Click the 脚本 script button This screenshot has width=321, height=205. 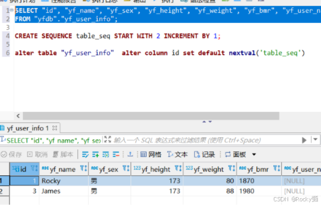[x=63, y=155]
